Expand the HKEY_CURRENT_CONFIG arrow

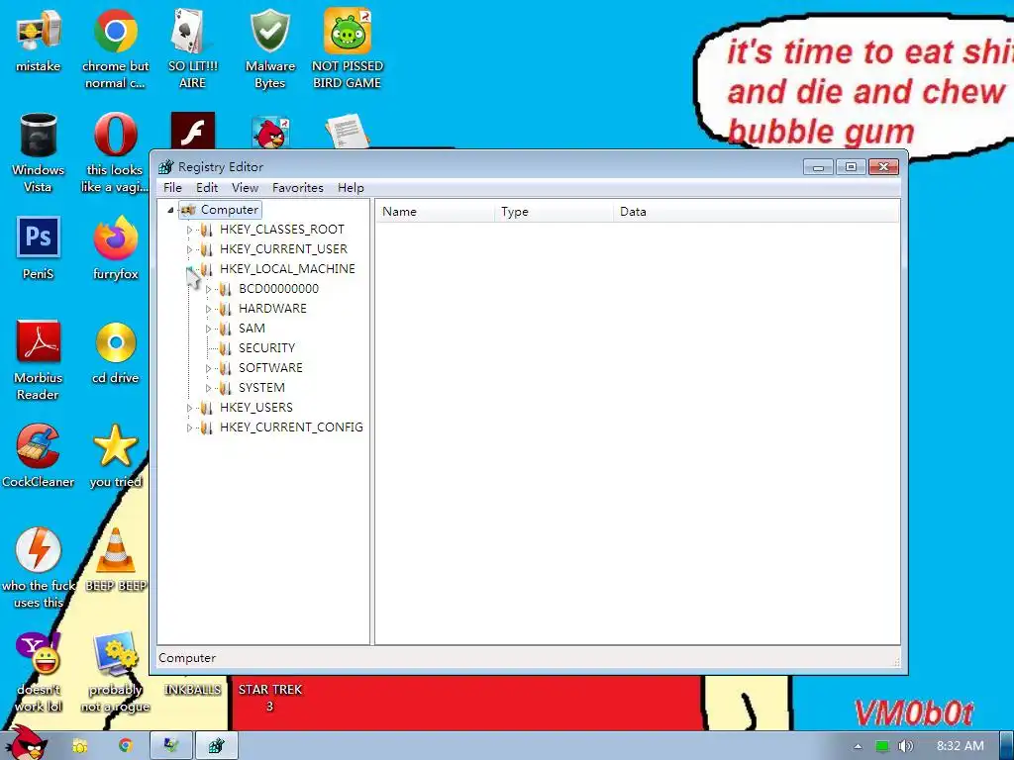(x=189, y=427)
